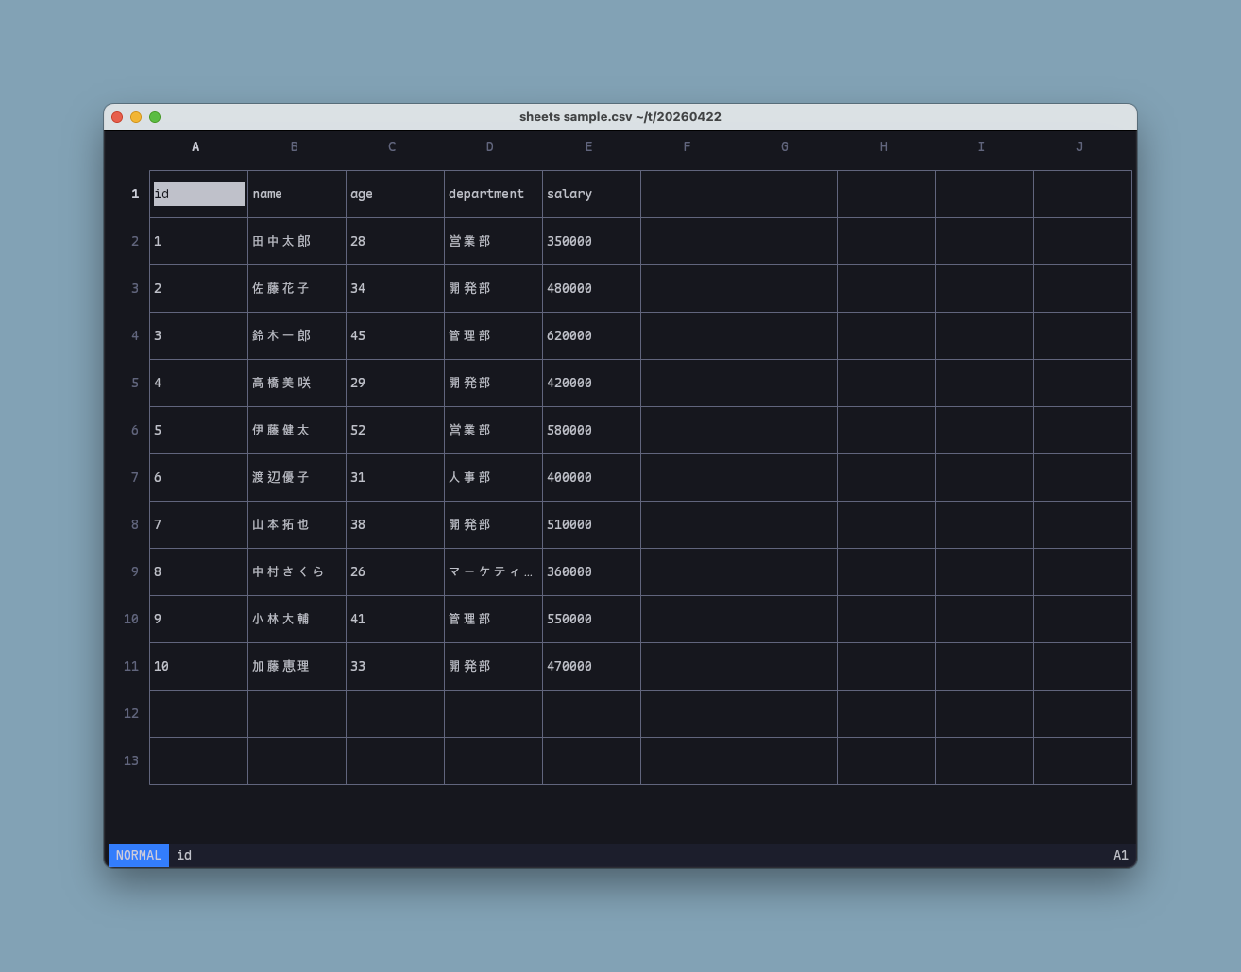Select the truncated マーケティ… department cell
The image size is (1241, 972).
click(x=490, y=571)
